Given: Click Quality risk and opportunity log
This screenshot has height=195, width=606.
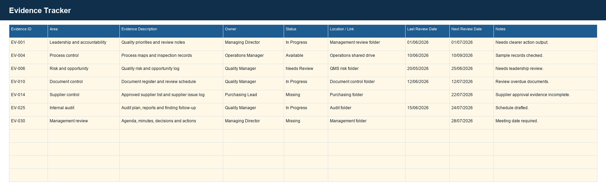Looking at the screenshot, I should [x=171, y=70].
